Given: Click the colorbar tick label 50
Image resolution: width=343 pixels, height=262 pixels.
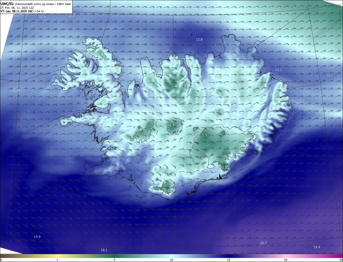Looking at the screenshot, I should click(x=341, y=260).
